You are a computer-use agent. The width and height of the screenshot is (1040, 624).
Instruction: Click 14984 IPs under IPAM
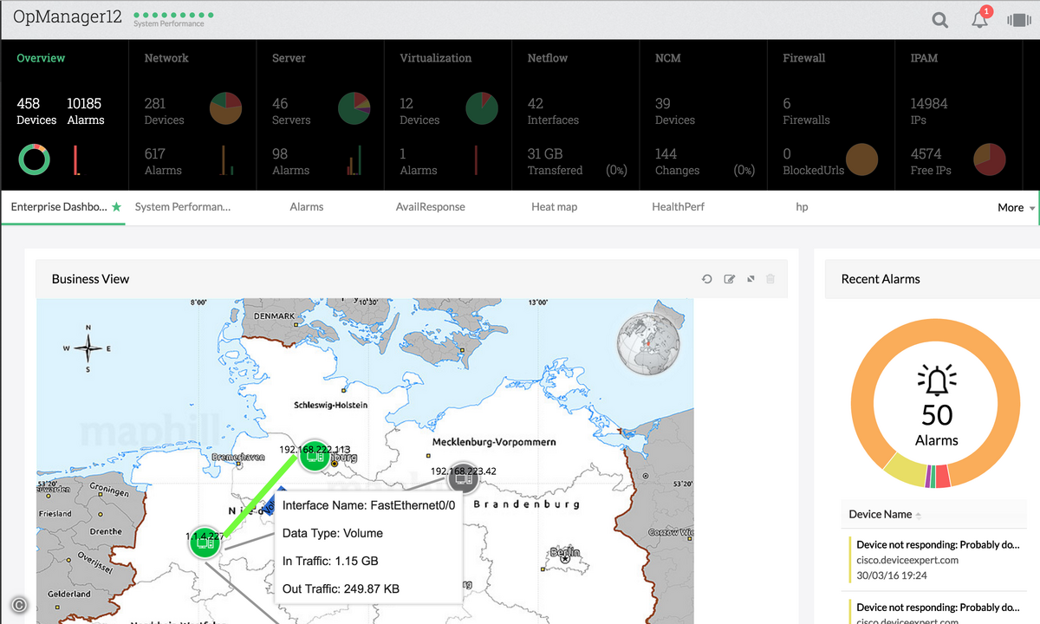point(929,111)
